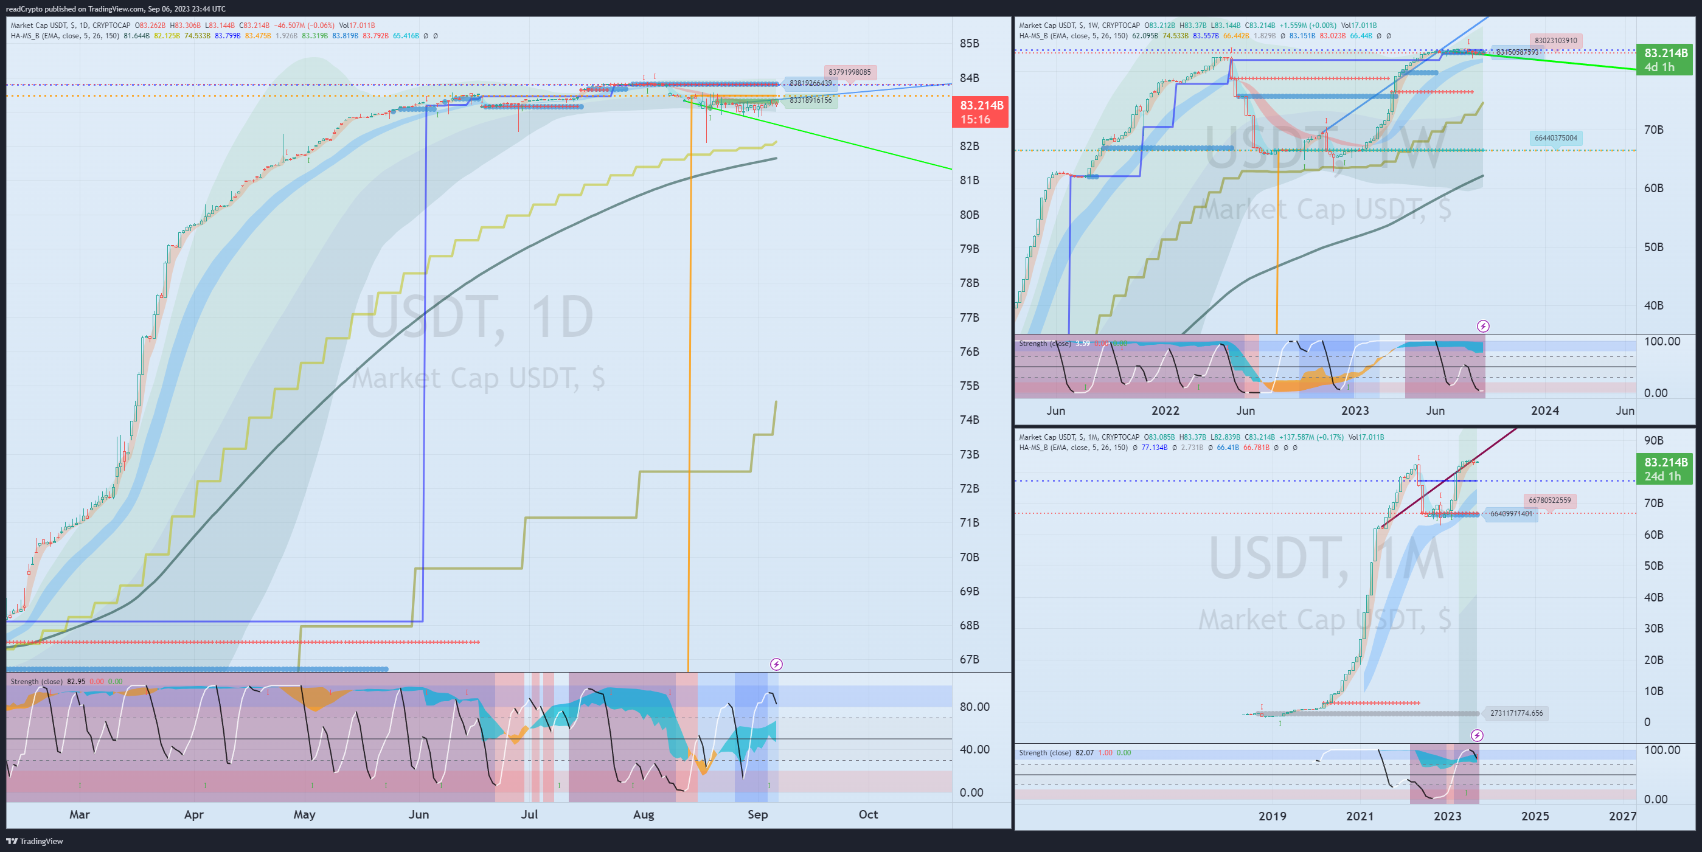
Task: Click 2019 on the monthly time axis
Action: [1273, 816]
